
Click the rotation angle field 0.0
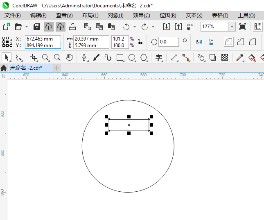pyautogui.click(x=169, y=42)
